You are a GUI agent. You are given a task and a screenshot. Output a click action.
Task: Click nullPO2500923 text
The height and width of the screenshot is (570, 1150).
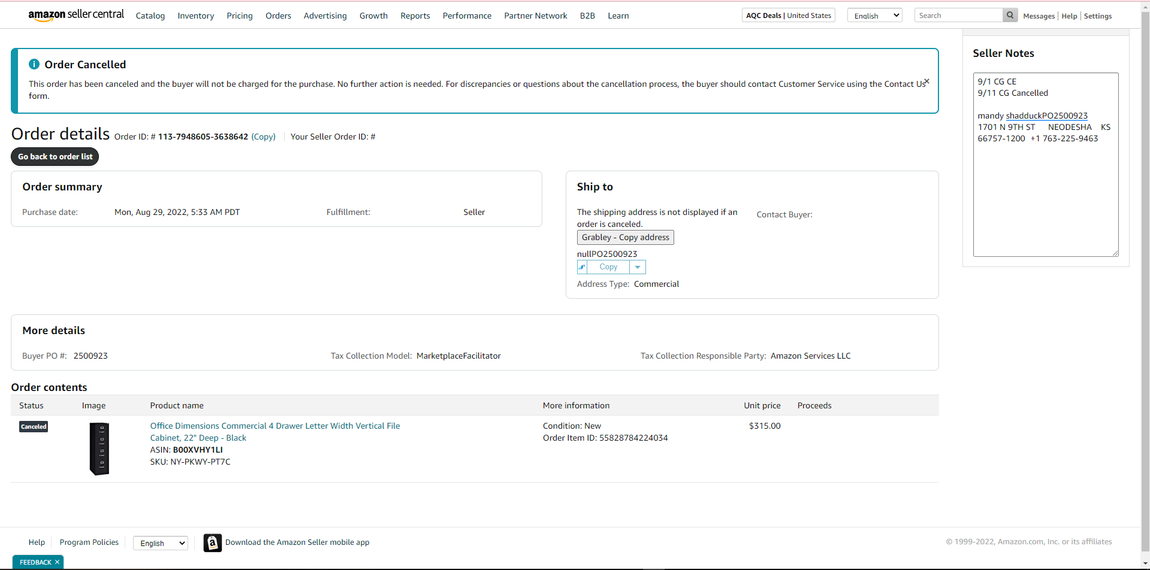click(607, 254)
